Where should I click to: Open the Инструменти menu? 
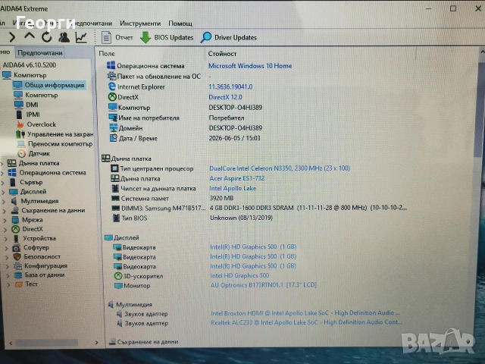[x=140, y=24]
